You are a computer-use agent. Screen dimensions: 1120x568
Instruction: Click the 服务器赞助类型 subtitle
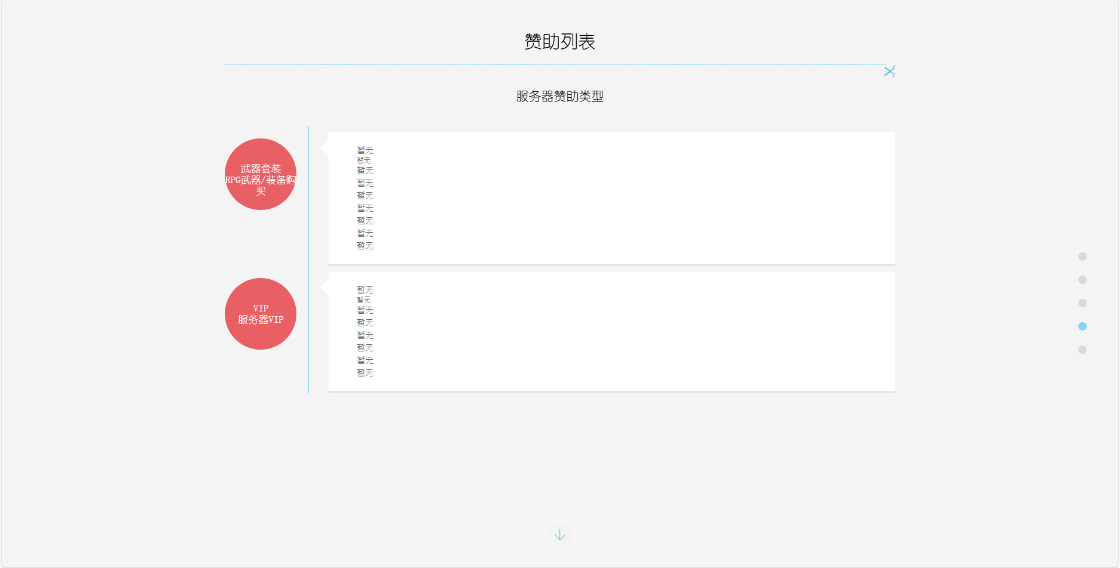click(559, 97)
